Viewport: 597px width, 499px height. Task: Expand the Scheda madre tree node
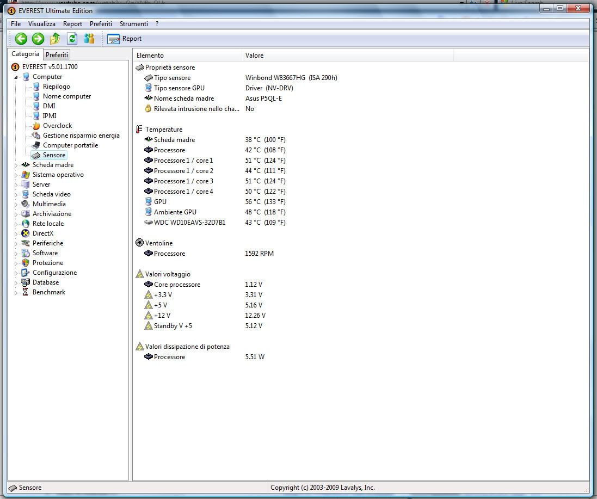(x=16, y=165)
